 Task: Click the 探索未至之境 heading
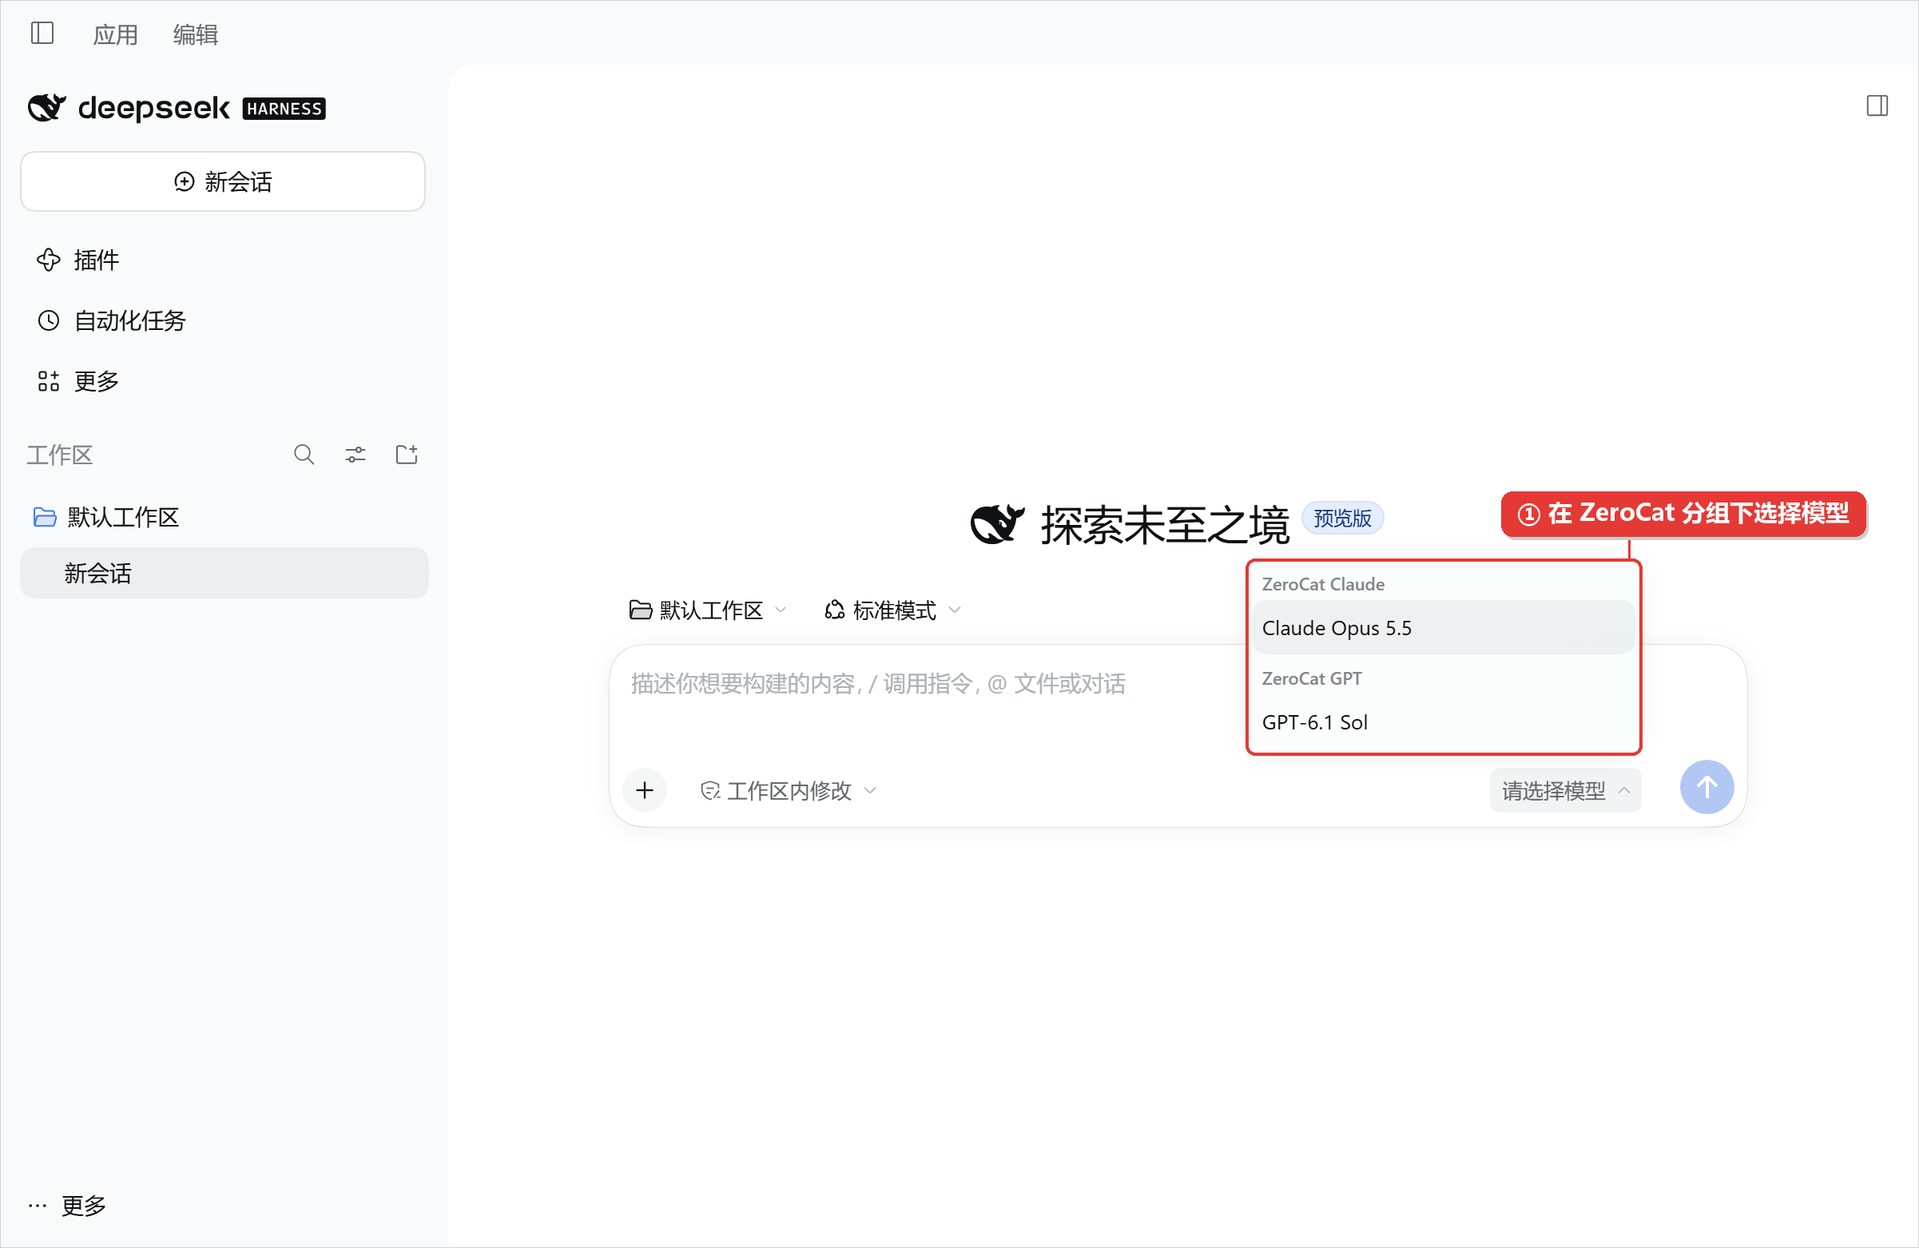pos(1164,525)
